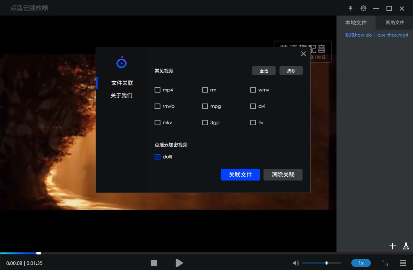Uncheck the dolit encrypted video format

click(x=158, y=156)
